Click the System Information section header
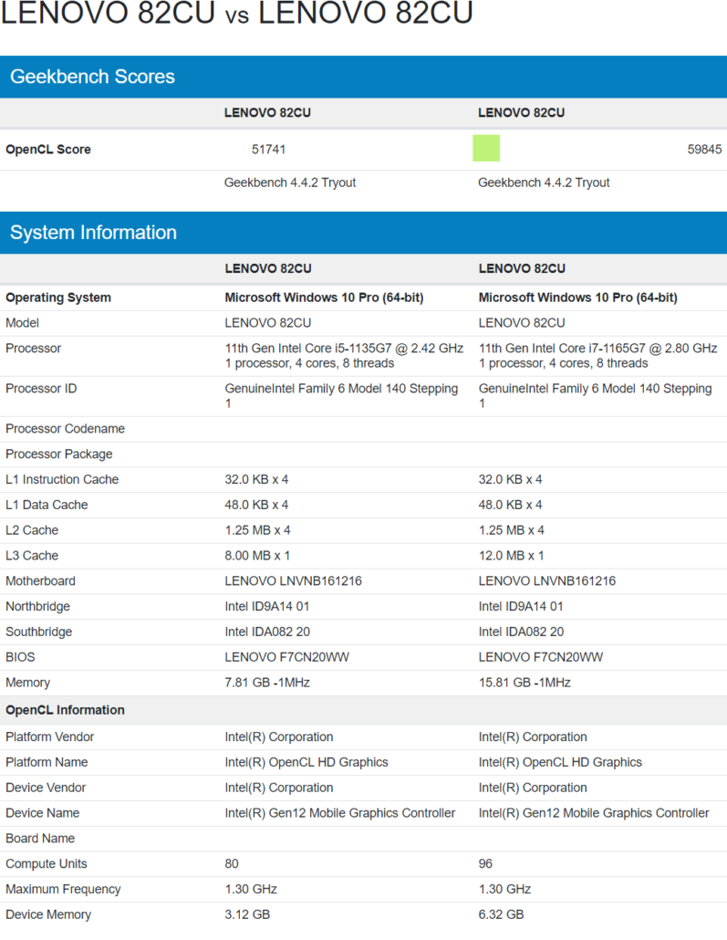727x940 pixels. click(x=93, y=233)
